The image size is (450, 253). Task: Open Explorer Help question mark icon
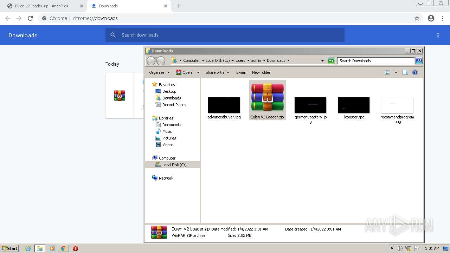pyautogui.click(x=415, y=72)
